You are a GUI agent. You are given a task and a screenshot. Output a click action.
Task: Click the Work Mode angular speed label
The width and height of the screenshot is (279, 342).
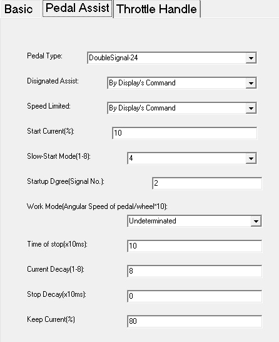(x=97, y=206)
